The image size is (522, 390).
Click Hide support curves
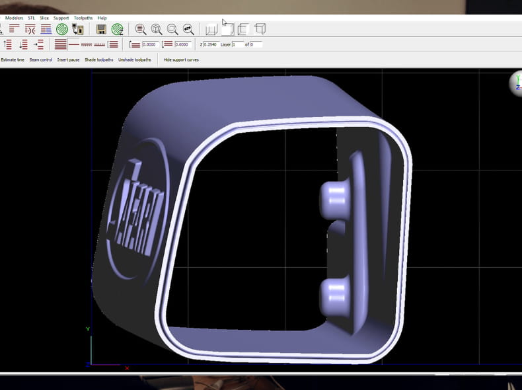coord(181,59)
